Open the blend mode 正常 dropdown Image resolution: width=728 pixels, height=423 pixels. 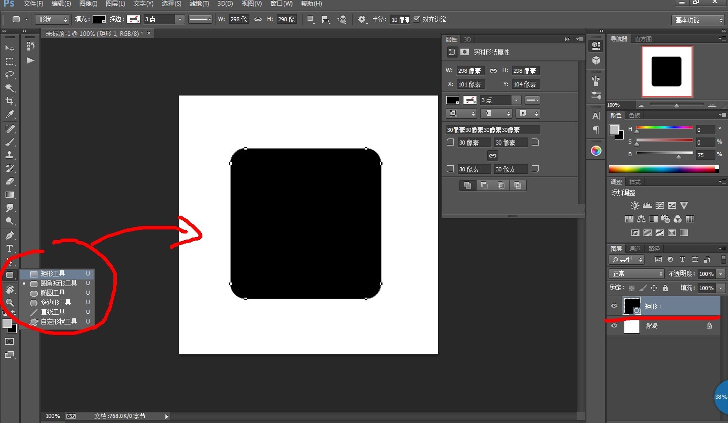click(x=636, y=273)
